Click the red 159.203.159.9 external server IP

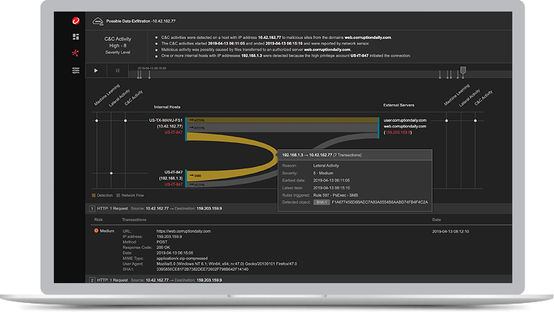pos(398,134)
